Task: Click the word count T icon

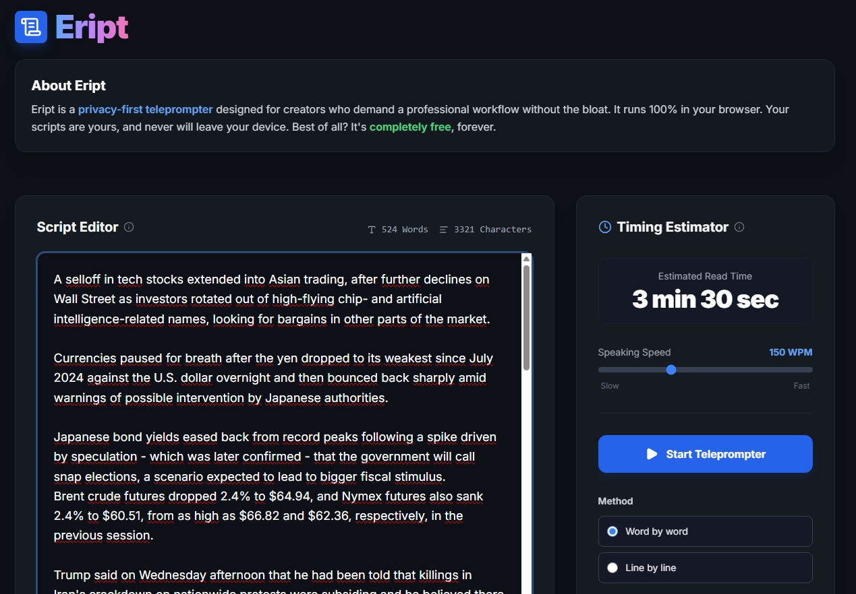Action: tap(372, 230)
